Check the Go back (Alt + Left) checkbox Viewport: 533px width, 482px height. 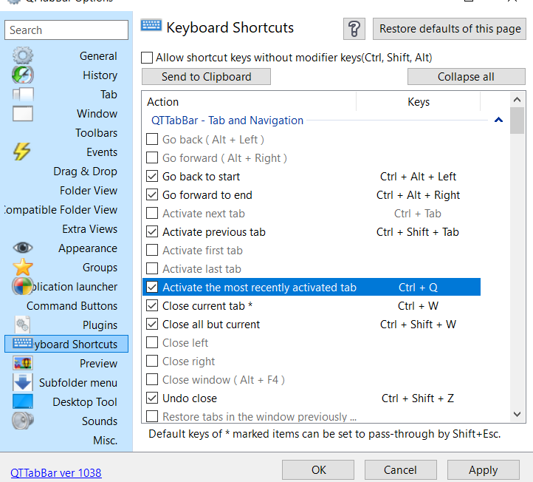pyautogui.click(x=152, y=139)
